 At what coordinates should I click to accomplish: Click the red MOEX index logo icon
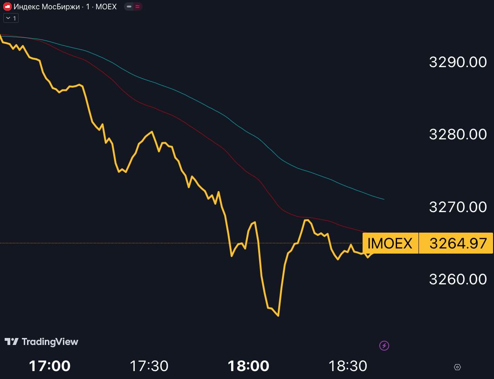point(7,7)
